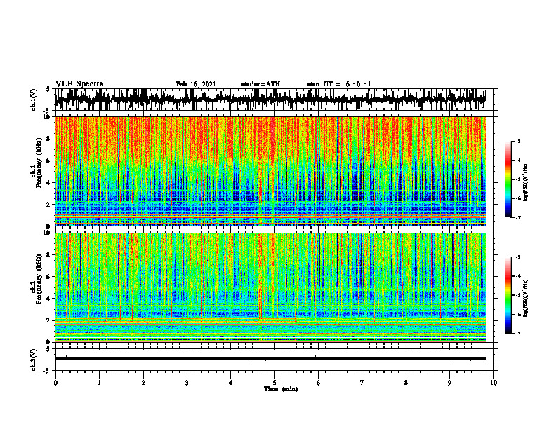Select the date text "Feb. 16, 2021"
This screenshot has width=556, height=429.
point(196,84)
